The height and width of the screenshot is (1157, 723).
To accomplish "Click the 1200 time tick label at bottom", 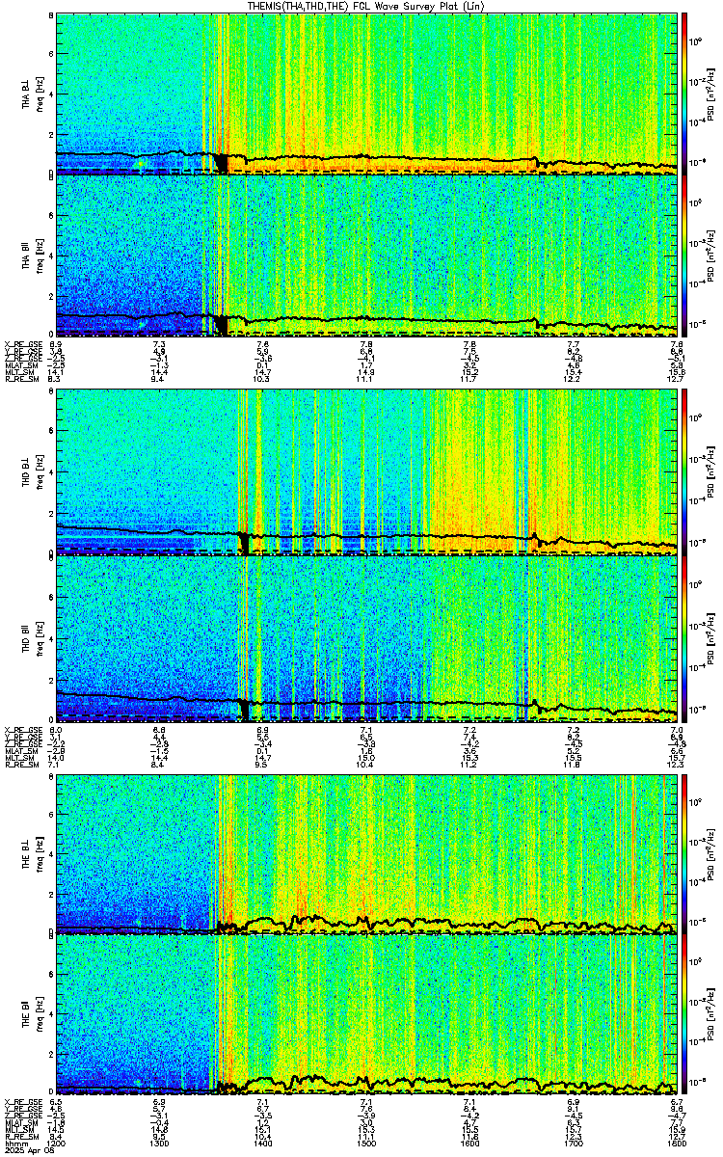I will pos(56,1142).
